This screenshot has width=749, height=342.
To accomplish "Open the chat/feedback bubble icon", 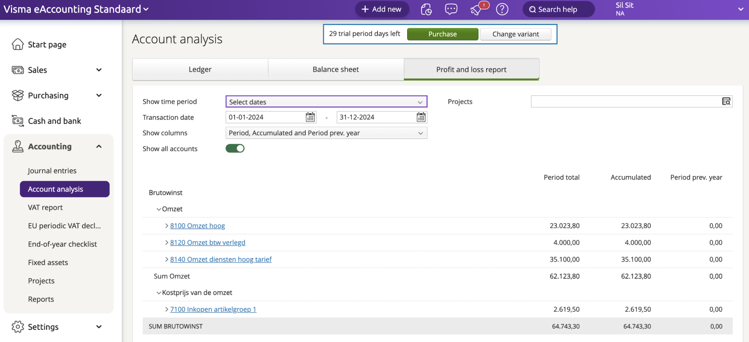I will tap(451, 9).
